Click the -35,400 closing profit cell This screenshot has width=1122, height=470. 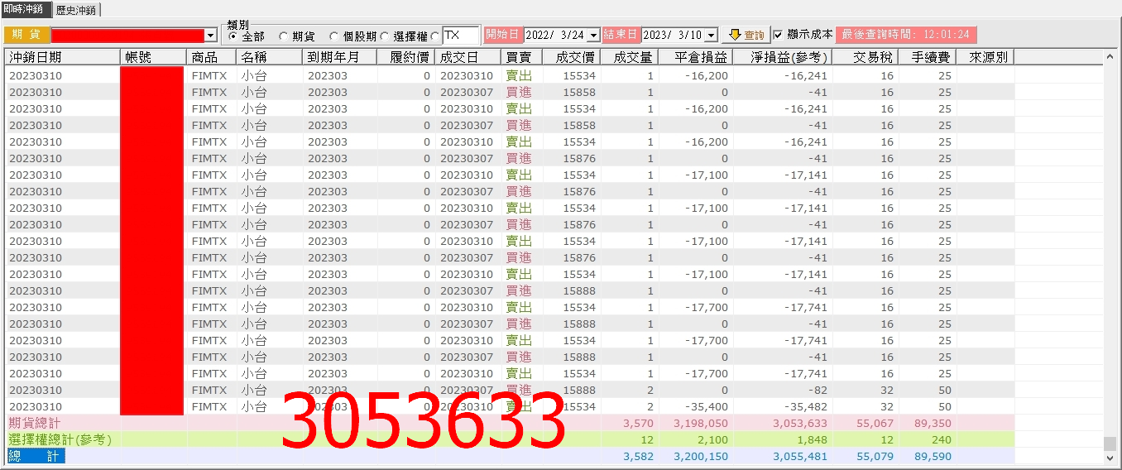(707, 406)
